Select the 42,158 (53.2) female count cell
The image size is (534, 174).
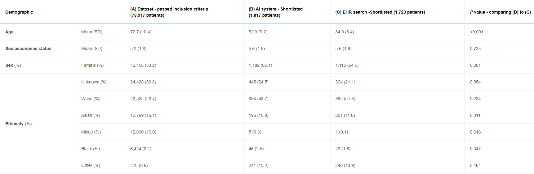(143, 65)
